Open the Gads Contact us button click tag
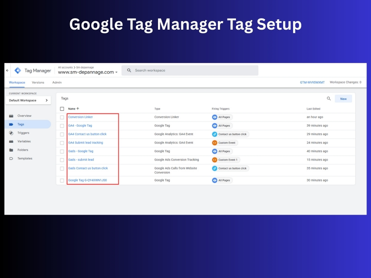The width and height of the screenshot is (371, 278). (88, 168)
